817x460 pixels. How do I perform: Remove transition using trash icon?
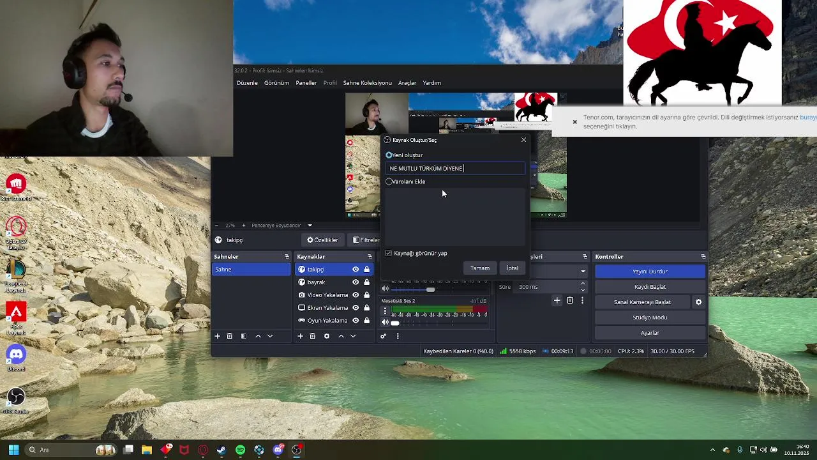tap(570, 300)
